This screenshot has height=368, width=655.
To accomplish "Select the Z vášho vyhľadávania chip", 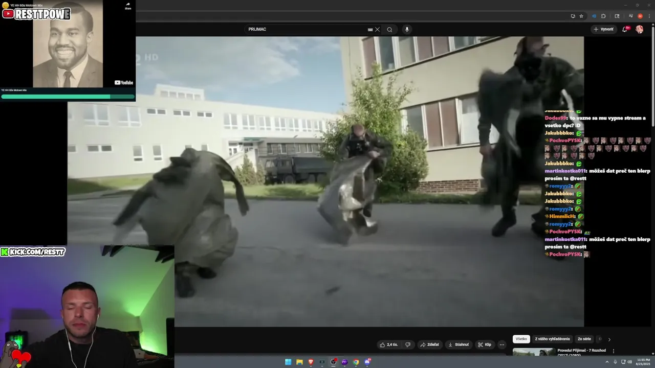I will point(552,339).
